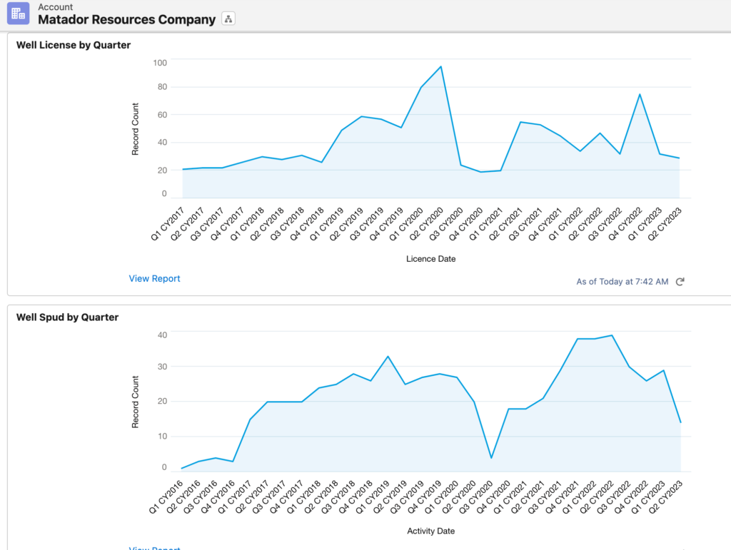Click View Report below Well Spud chart
Image resolution: width=731 pixels, height=550 pixels.
tap(154, 548)
